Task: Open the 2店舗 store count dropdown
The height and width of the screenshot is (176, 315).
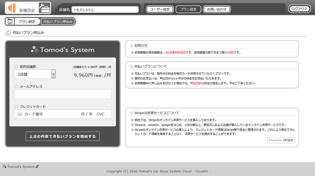Action: pyautogui.click(x=35, y=74)
